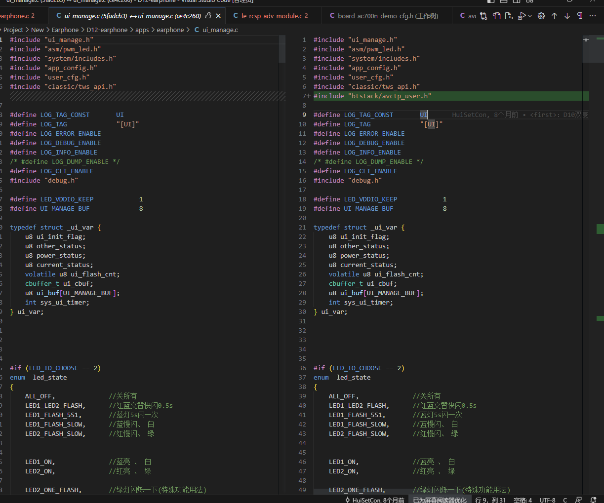Close the ui_manage.c diff tab
The height and width of the screenshot is (503, 604).
(218, 16)
